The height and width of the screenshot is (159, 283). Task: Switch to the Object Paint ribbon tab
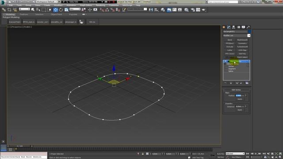click(56, 15)
